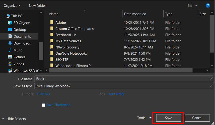Open the NVivo Recovery folder
The image size is (215, 125).
(67, 47)
